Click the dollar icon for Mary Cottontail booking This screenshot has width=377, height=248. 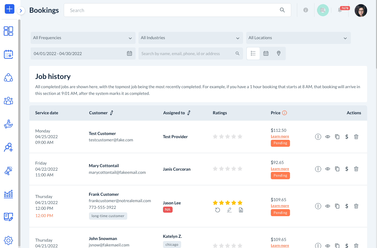pos(347,169)
